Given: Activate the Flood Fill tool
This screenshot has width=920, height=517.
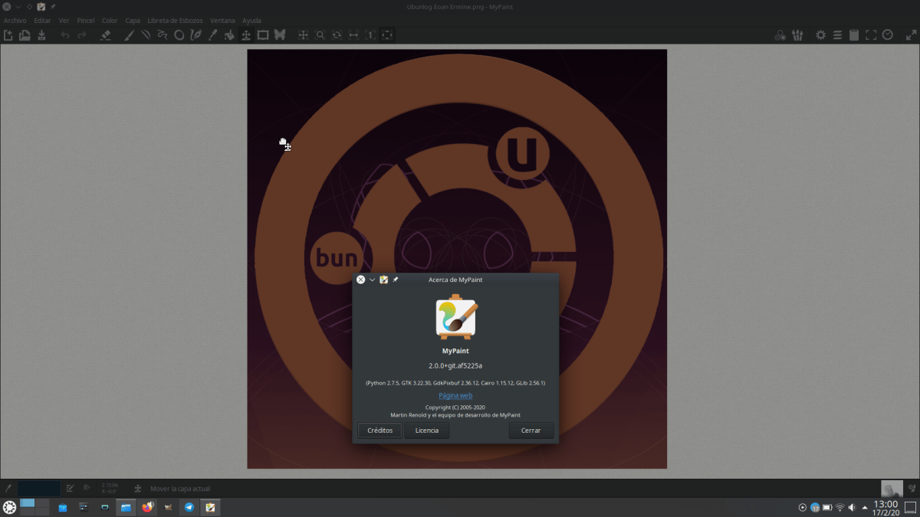Looking at the screenshot, I should [x=229, y=34].
